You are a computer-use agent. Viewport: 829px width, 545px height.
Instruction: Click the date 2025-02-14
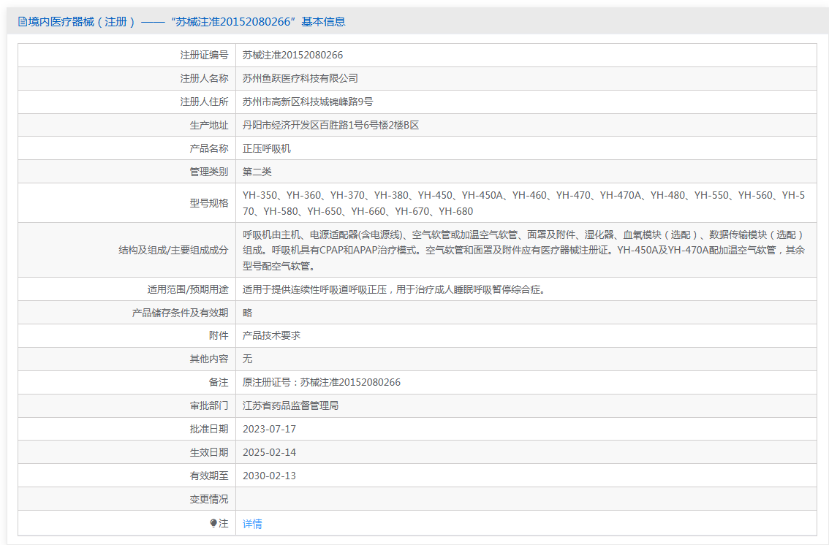click(x=269, y=452)
